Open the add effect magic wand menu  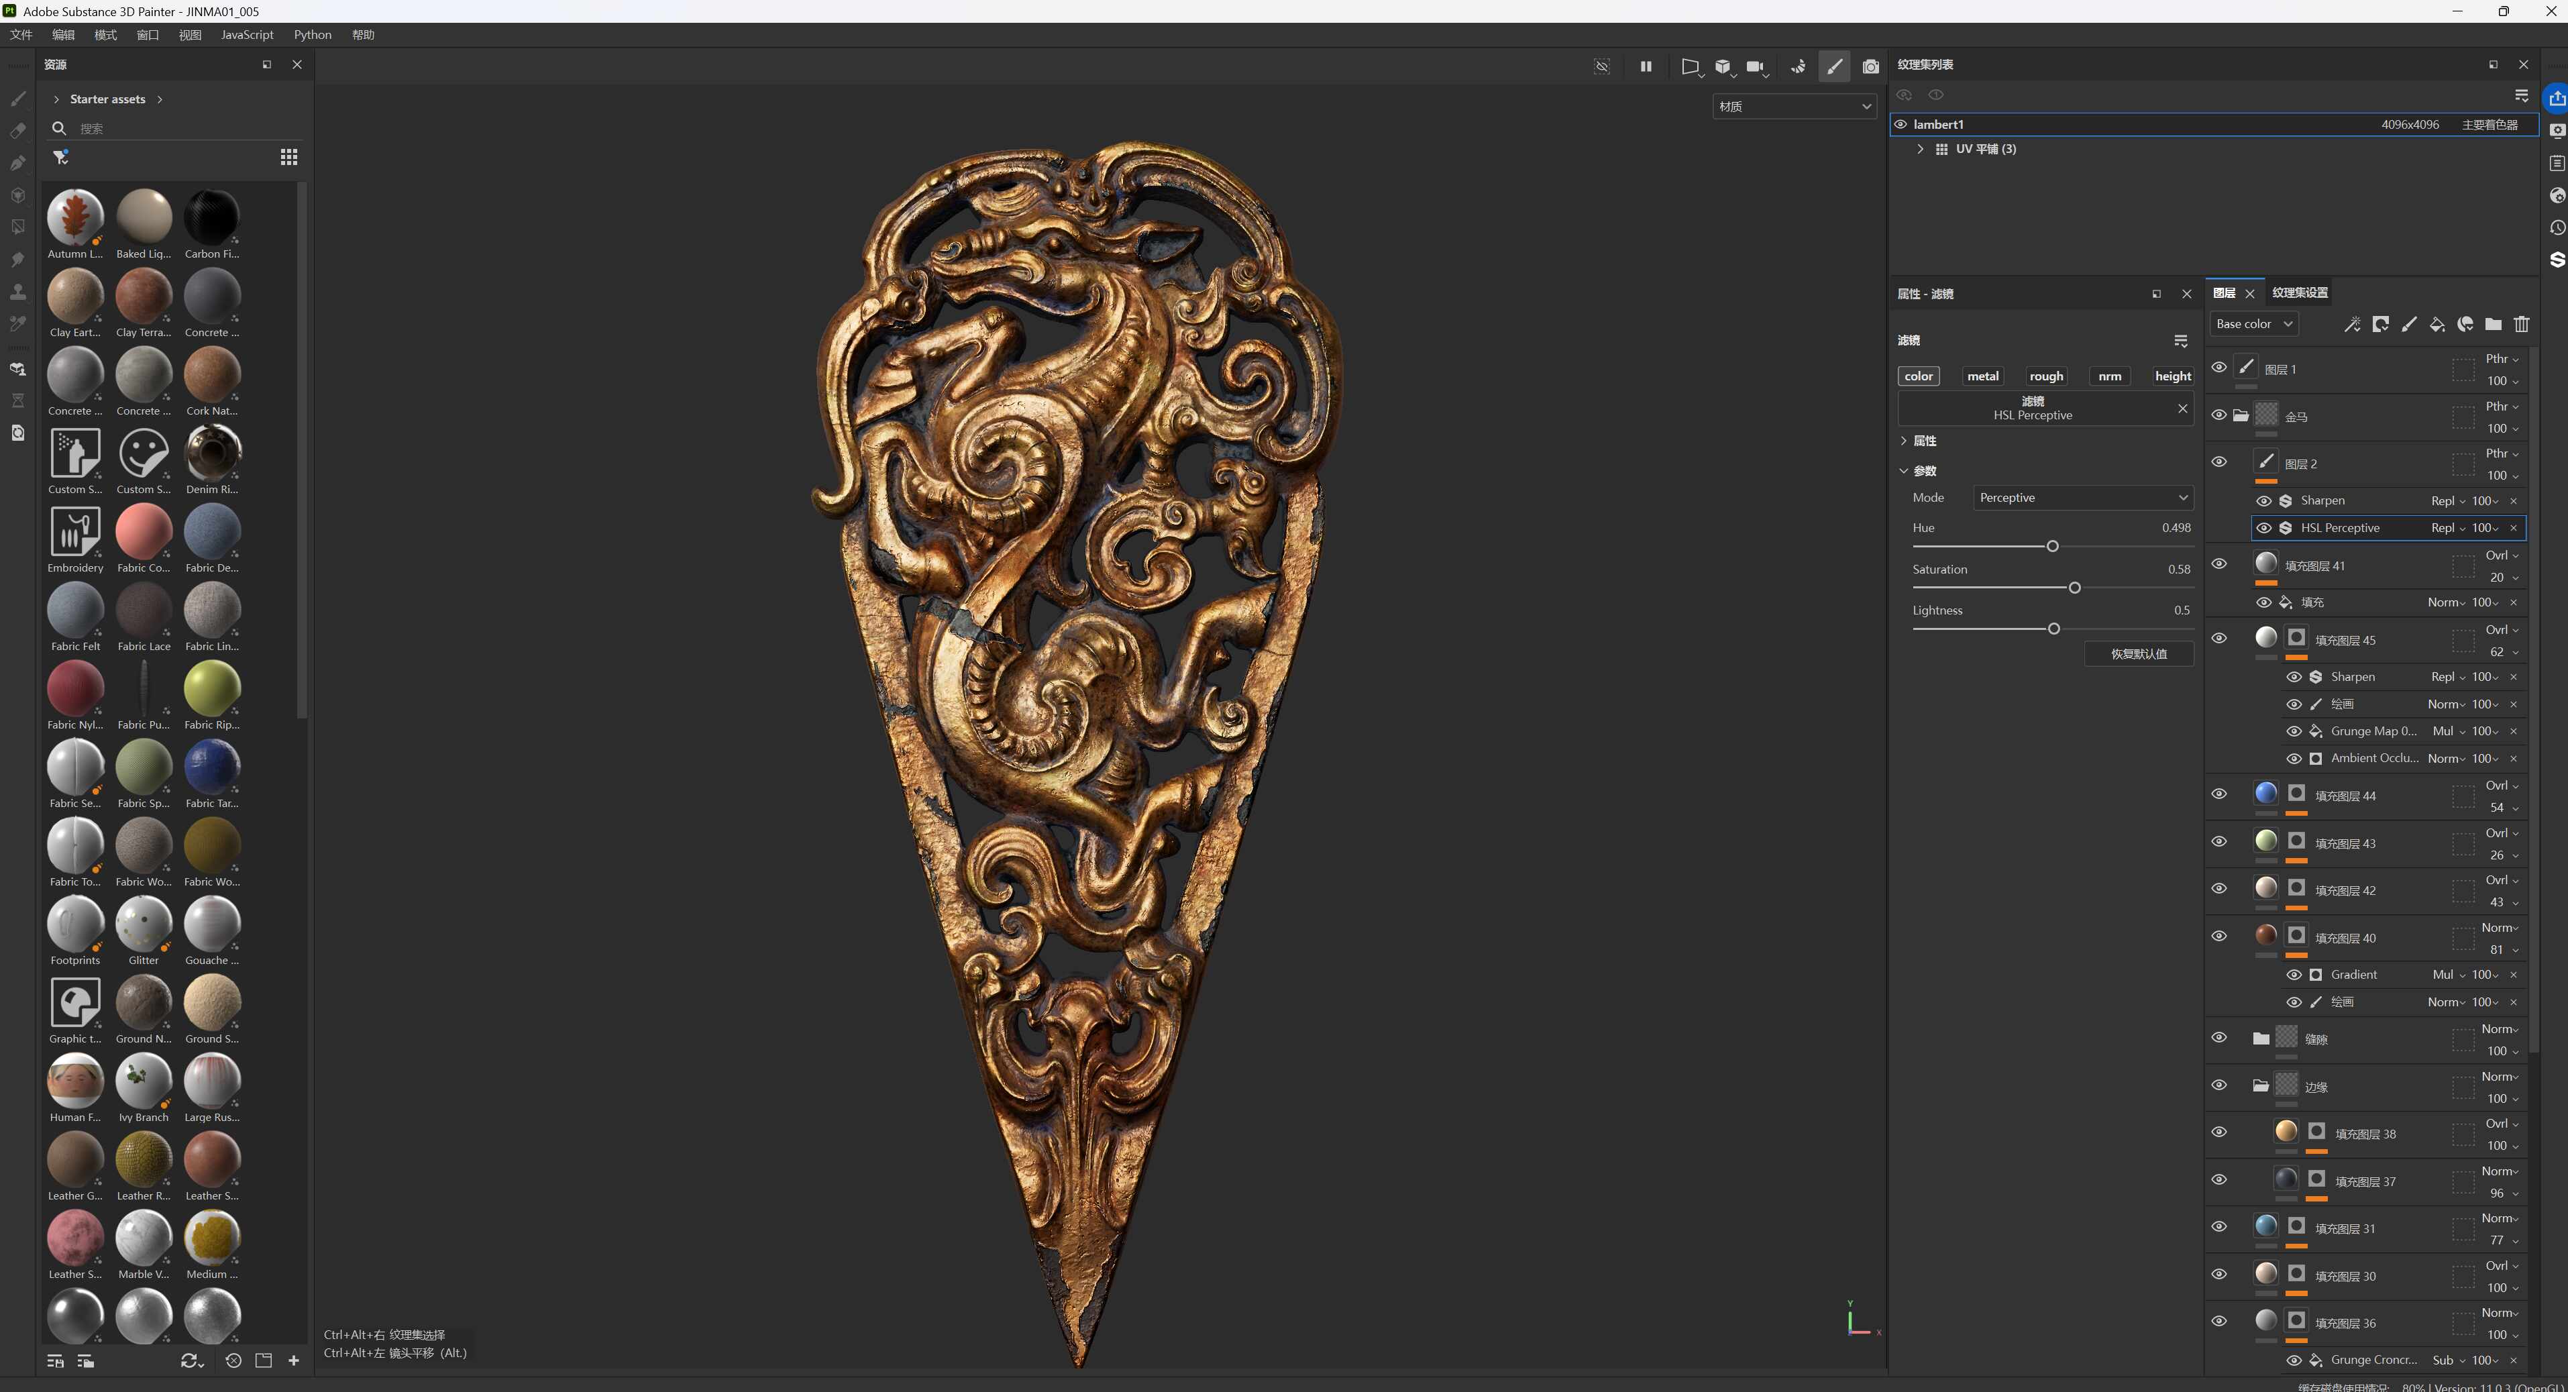tap(2352, 324)
